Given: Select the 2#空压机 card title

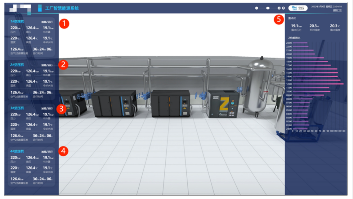Looking at the screenshot, I should pos(17,65).
